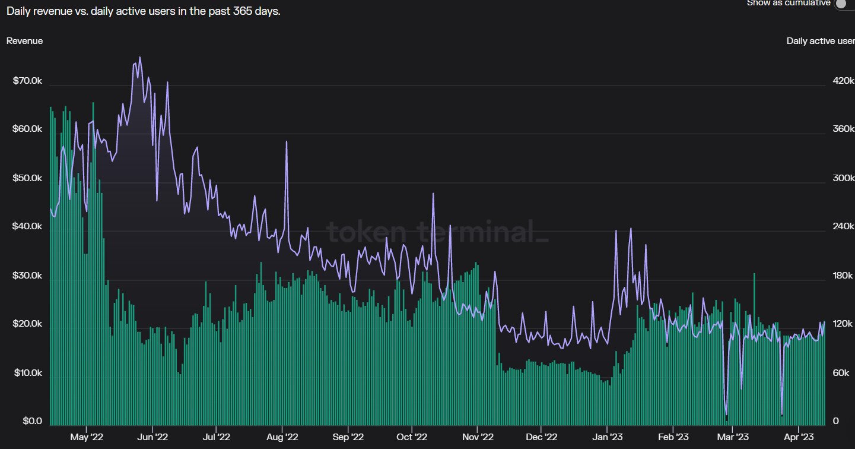Select the May '22 x-axis label
Viewport: 855px width, 449px height.
(87, 437)
